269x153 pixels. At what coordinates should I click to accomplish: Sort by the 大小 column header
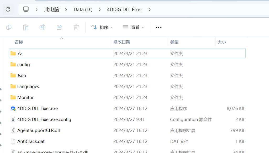(x=222, y=42)
